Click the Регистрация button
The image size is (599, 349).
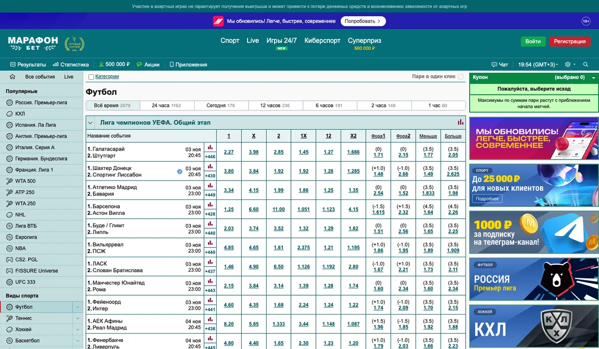pyautogui.click(x=570, y=41)
